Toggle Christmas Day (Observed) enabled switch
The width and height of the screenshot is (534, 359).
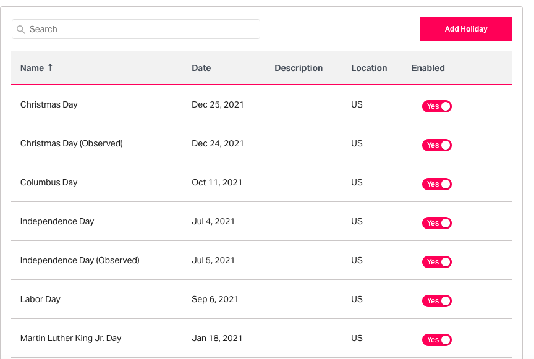(x=437, y=145)
